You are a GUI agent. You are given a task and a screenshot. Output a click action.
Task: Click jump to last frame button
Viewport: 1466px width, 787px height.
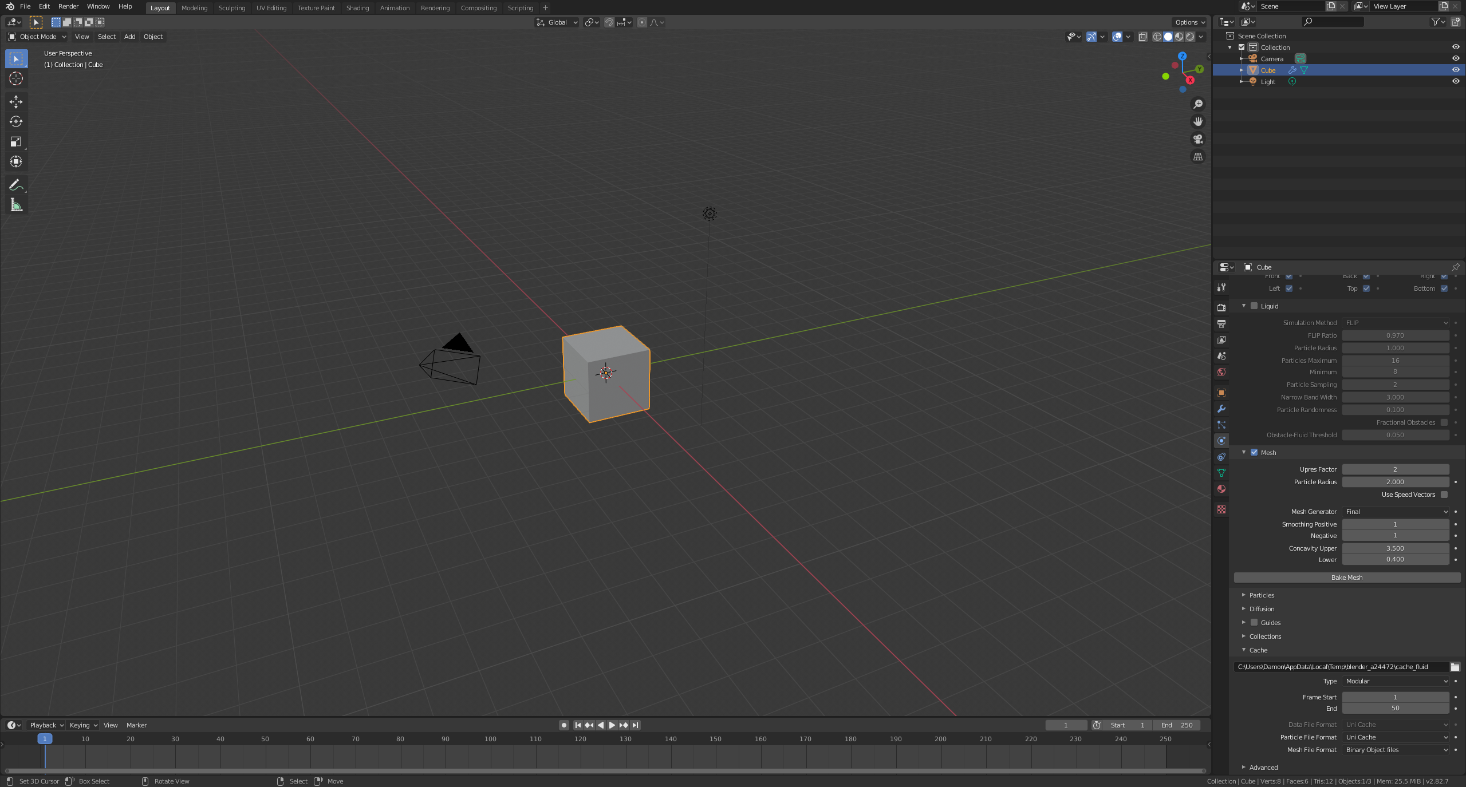pyautogui.click(x=635, y=725)
